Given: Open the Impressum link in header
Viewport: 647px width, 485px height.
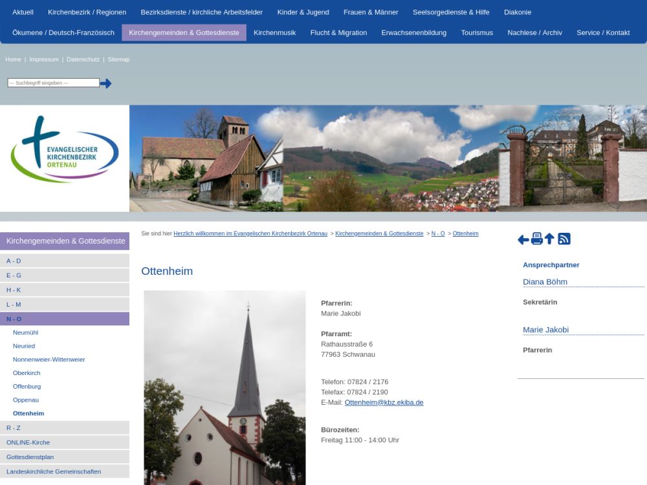Looking at the screenshot, I should point(43,59).
